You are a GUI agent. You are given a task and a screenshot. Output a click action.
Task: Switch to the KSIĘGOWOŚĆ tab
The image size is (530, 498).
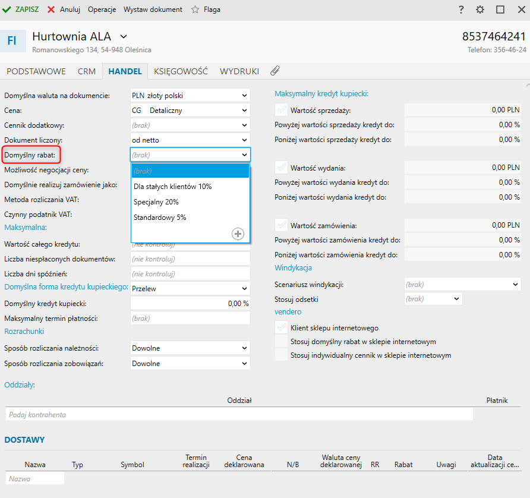181,71
